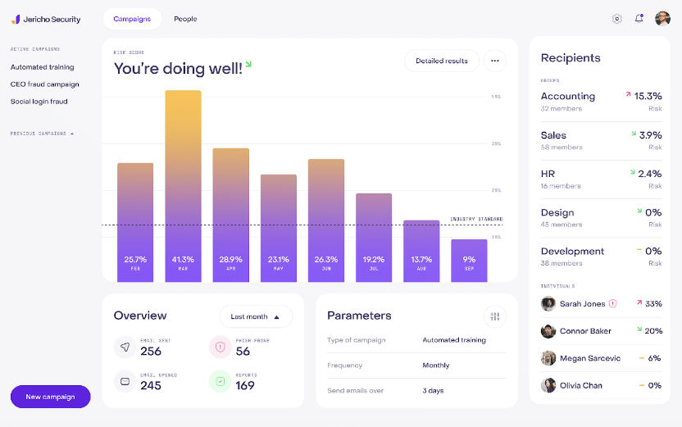Open settings gear icon in header
This screenshot has width=682, height=427.
(616, 19)
